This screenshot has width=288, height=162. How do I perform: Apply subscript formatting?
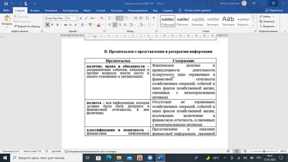point(71,25)
